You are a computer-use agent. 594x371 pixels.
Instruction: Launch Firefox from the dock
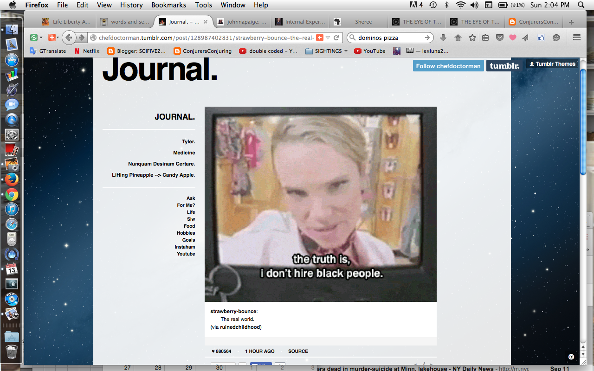12,179
